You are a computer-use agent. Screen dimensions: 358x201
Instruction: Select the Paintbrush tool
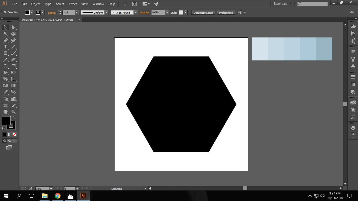pos(13,53)
